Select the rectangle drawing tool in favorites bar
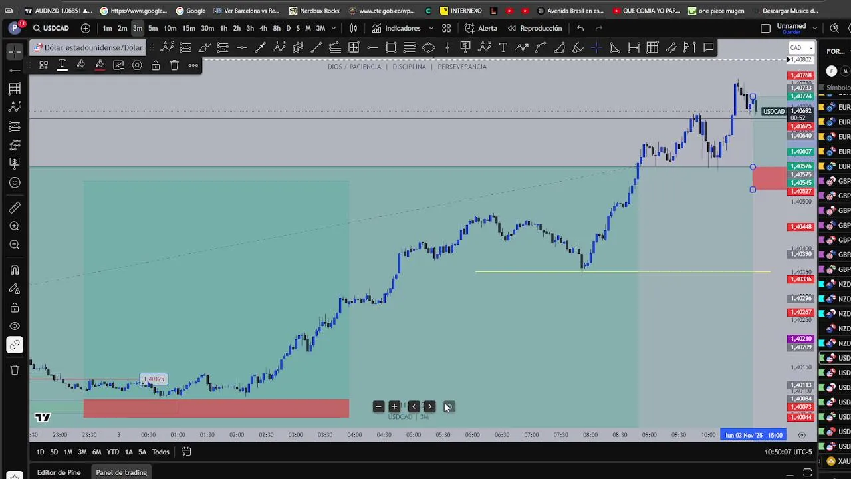 coord(391,47)
